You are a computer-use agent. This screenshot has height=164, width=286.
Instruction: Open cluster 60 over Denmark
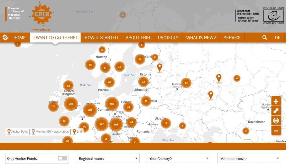click(x=109, y=82)
